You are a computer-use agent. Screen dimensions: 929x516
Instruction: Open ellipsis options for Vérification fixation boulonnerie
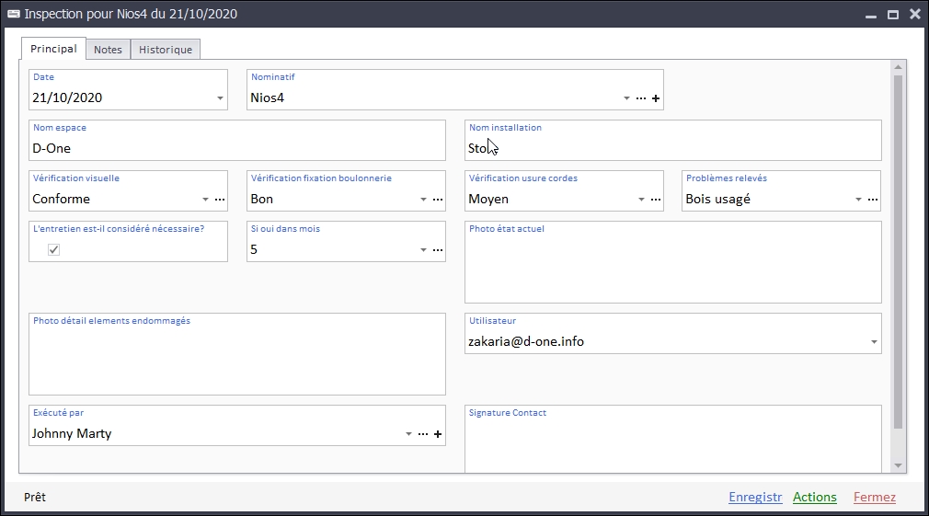pos(438,200)
